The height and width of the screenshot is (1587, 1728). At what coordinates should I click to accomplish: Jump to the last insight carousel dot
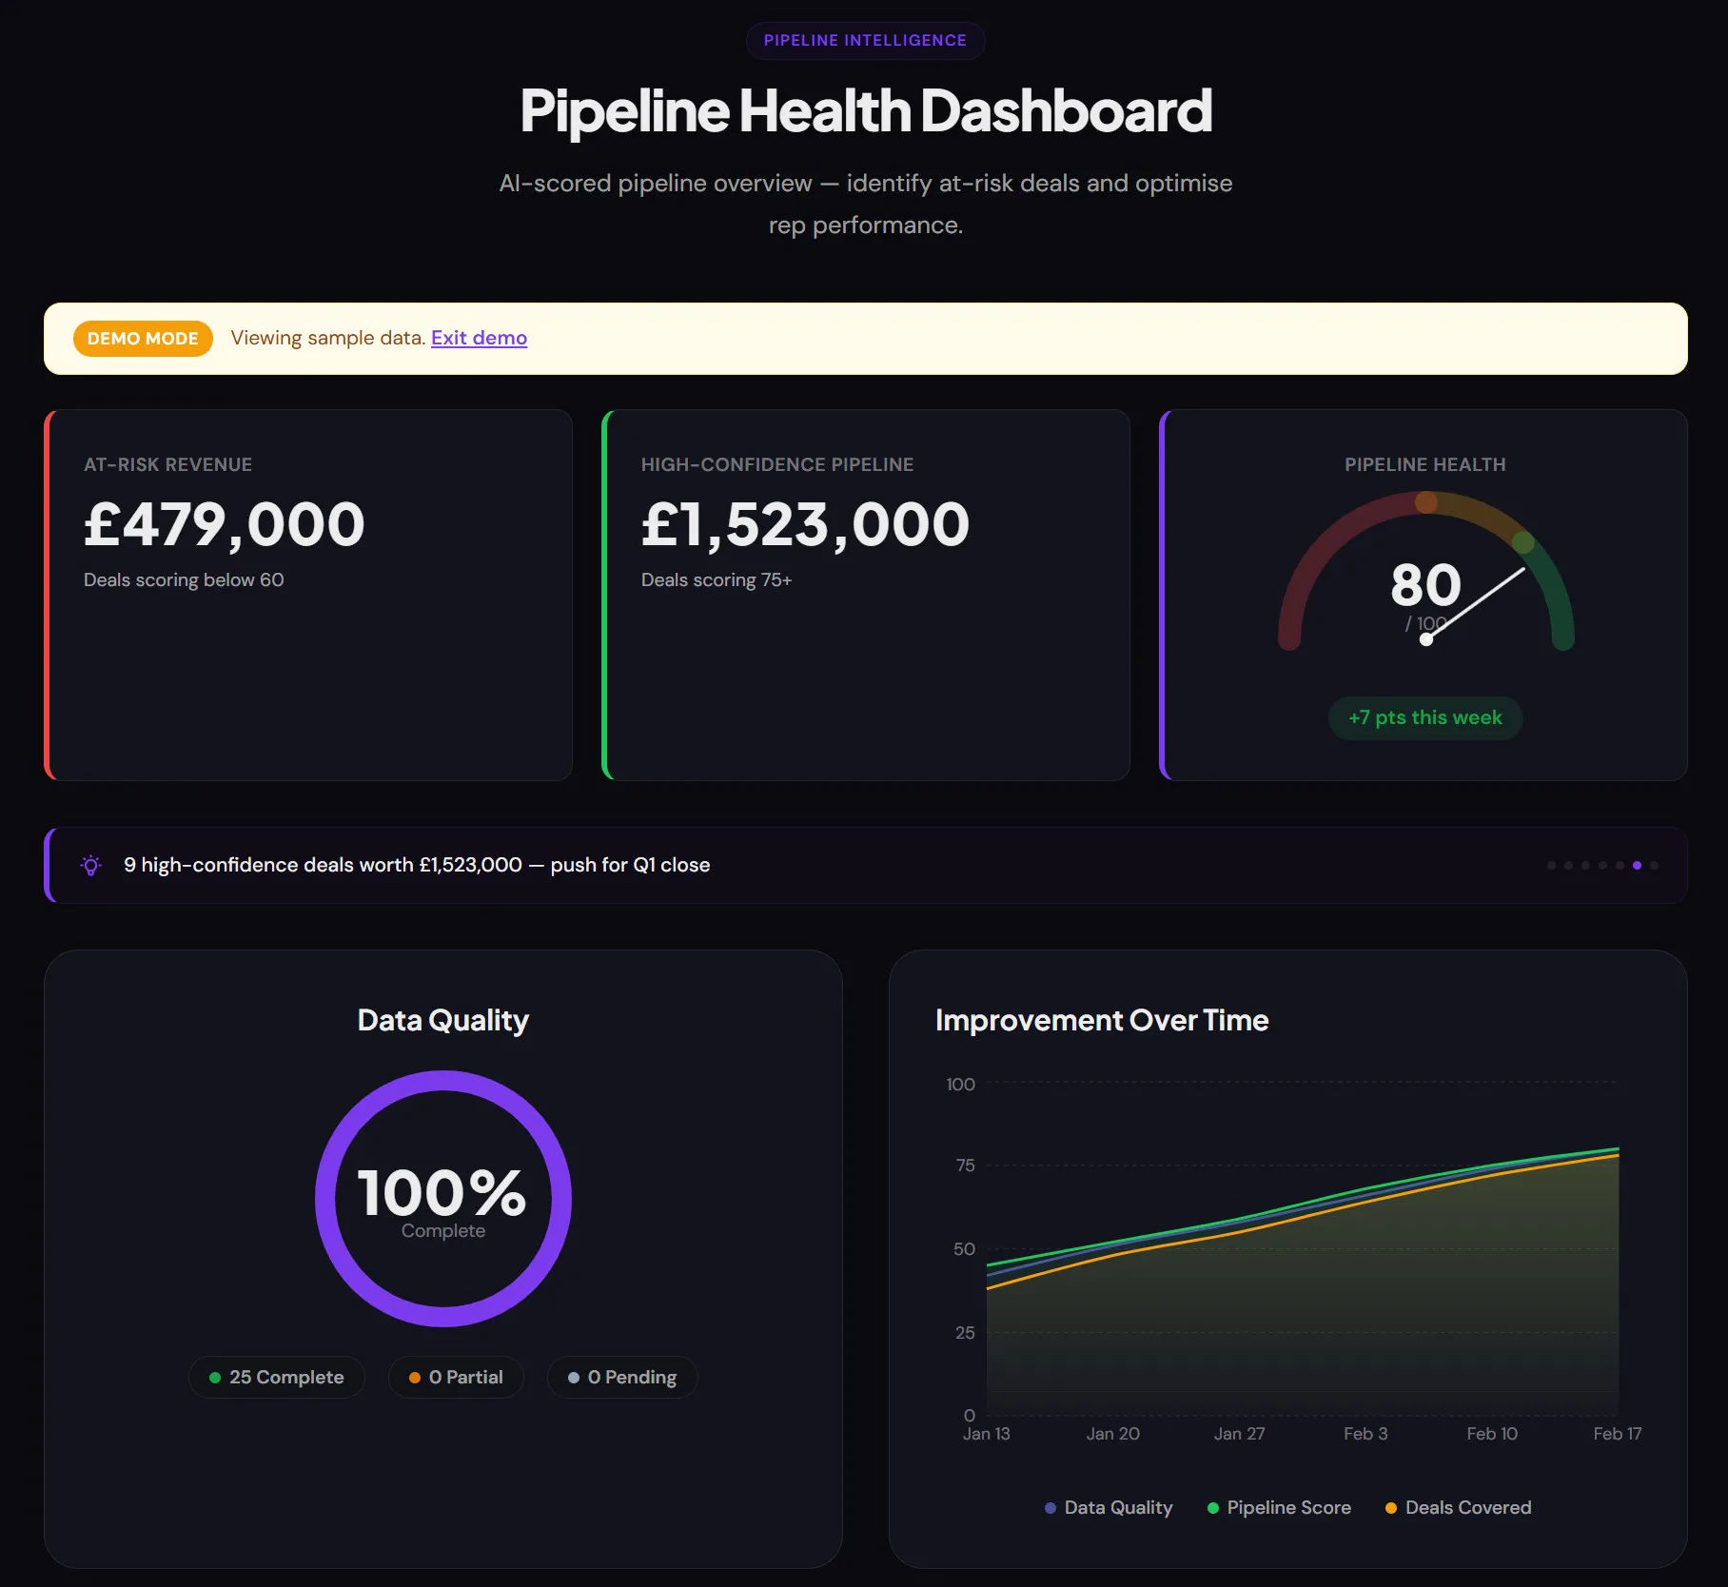pos(1654,865)
